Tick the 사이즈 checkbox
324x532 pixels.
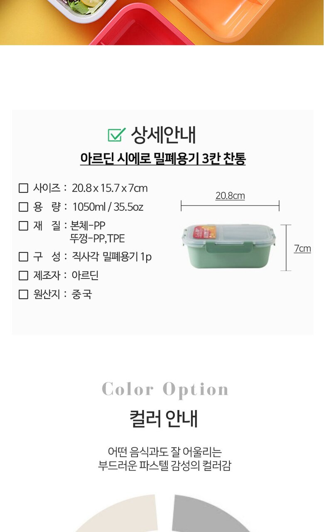pos(23,188)
